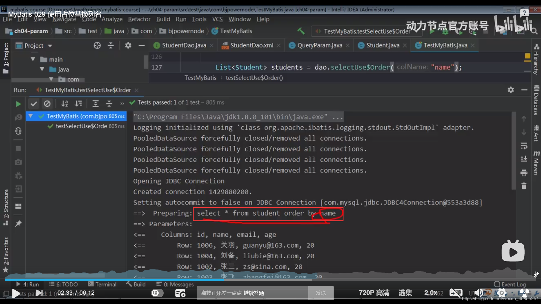Open the Event Log
Screen dimensions: 541x304
[x=510, y=284]
